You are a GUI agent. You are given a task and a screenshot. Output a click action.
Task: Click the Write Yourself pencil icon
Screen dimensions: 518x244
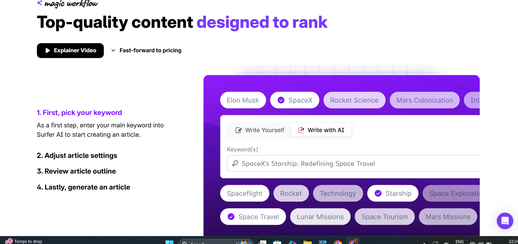coord(238,130)
